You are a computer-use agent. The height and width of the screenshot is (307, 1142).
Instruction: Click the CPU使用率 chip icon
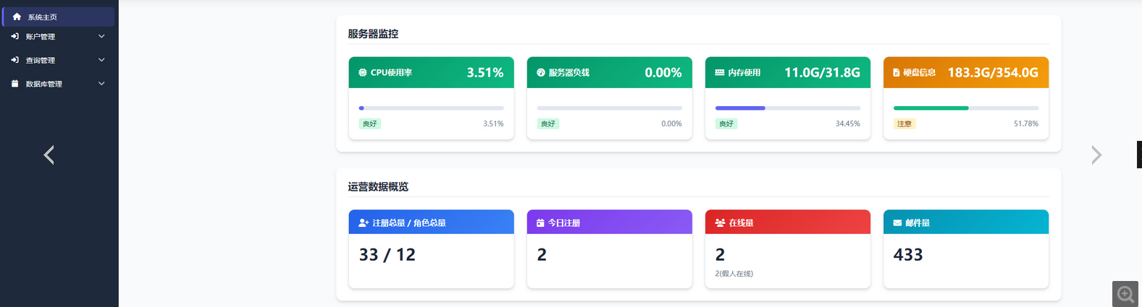tap(363, 73)
